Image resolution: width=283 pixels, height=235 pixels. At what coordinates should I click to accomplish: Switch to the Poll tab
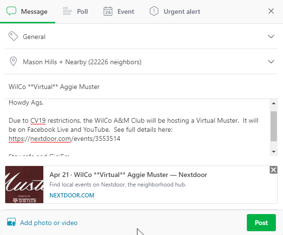click(76, 11)
